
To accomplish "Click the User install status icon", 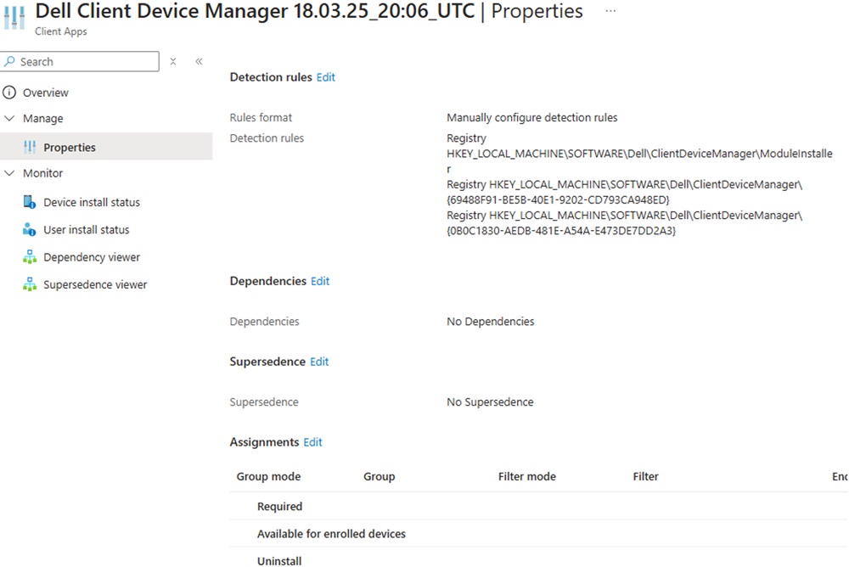I will pyautogui.click(x=30, y=229).
